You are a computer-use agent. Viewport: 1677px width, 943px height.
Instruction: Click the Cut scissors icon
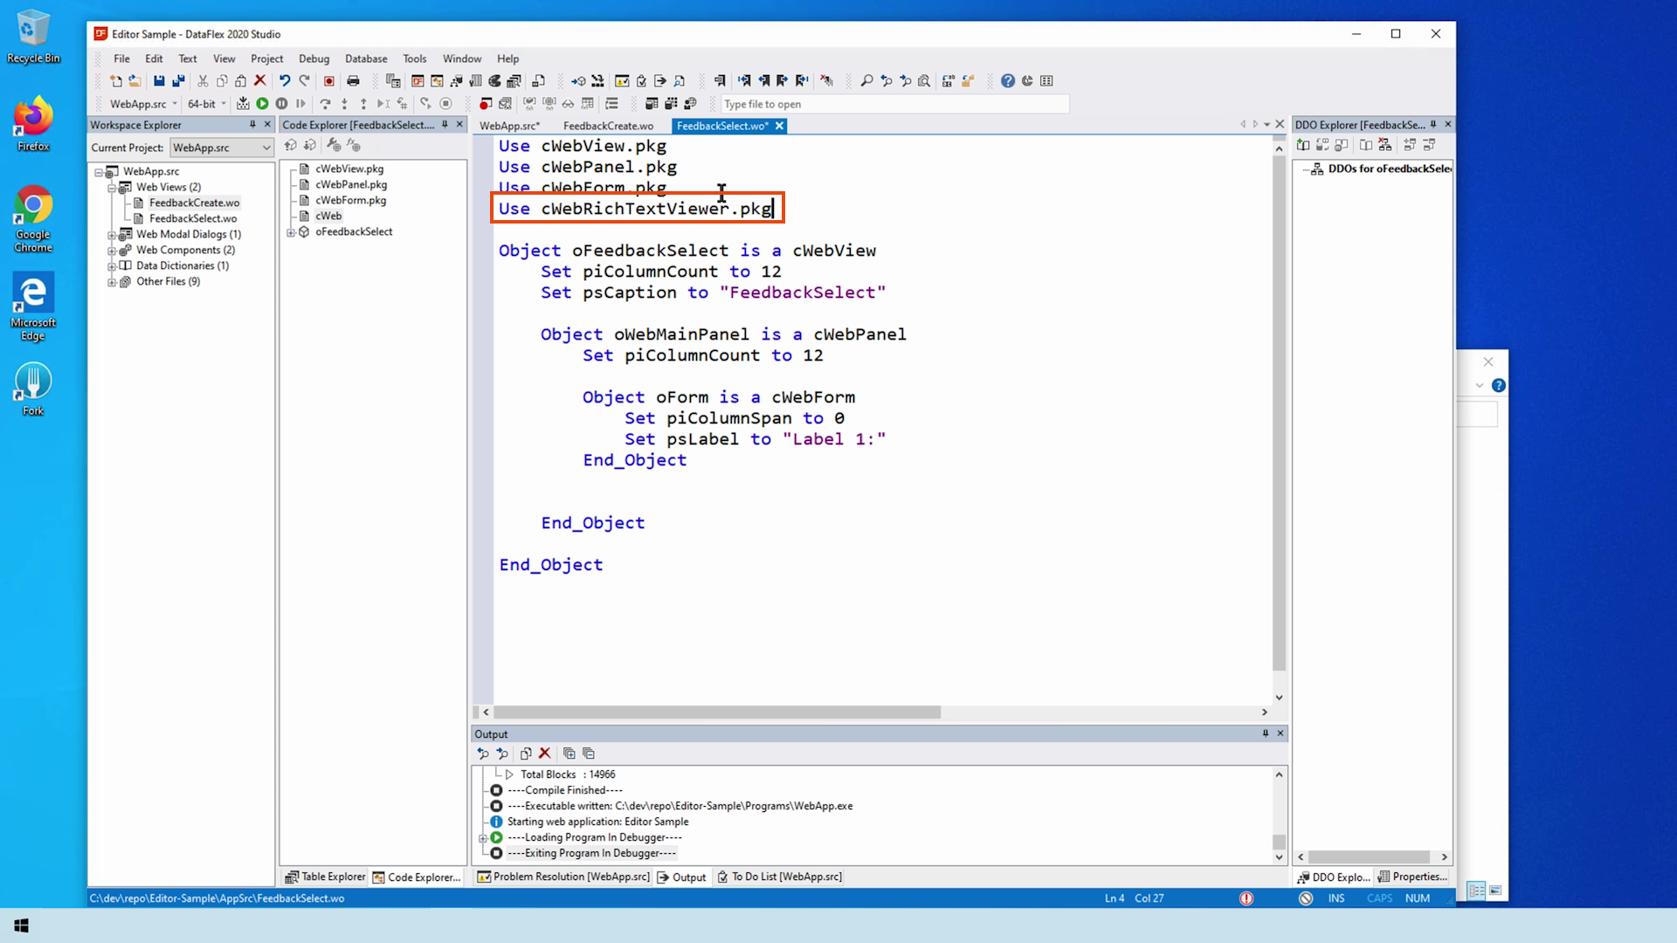click(203, 81)
